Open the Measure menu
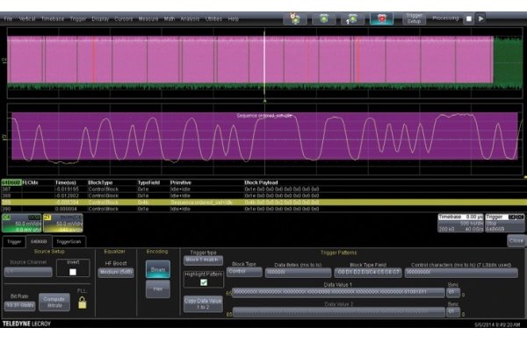This screenshot has width=527, height=342. click(148, 18)
